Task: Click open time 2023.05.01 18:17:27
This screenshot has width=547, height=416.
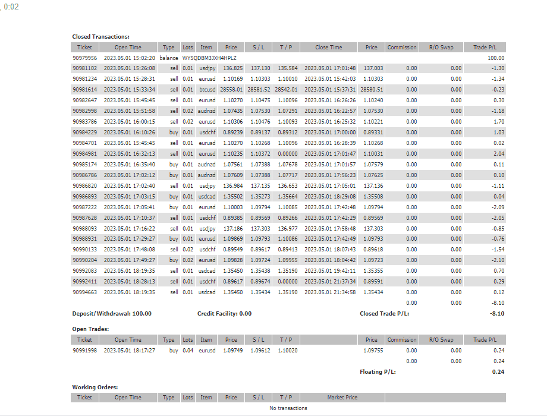Action: pyautogui.click(x=130, y=351)
